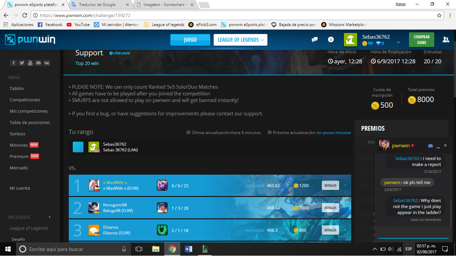Open Sorteos menu item
Image resolution: width=456 pixels, height=256 pixels.
(x=17, y=134)
